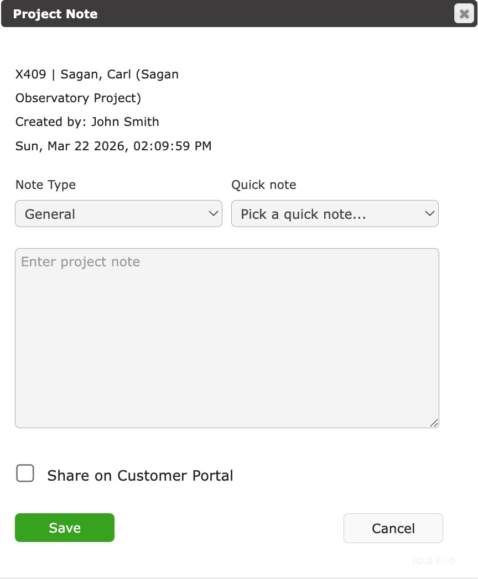Open the Quick note dropdown

point(334,214)
